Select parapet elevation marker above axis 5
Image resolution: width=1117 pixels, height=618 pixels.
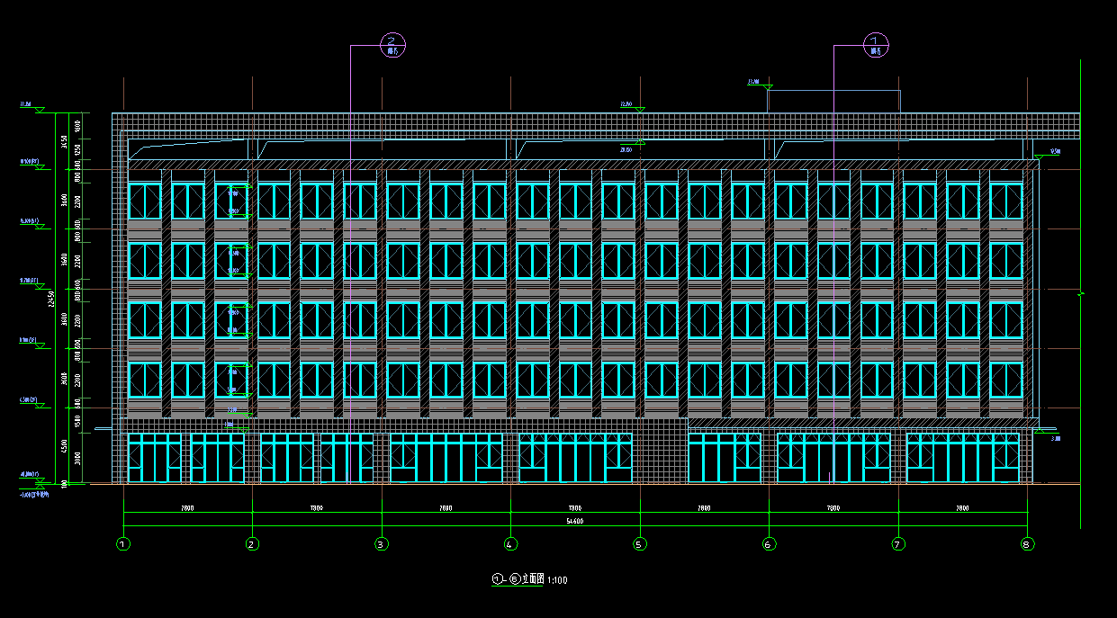tap(628, 104)
